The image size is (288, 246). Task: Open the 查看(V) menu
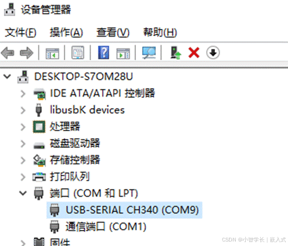point(113,32)
